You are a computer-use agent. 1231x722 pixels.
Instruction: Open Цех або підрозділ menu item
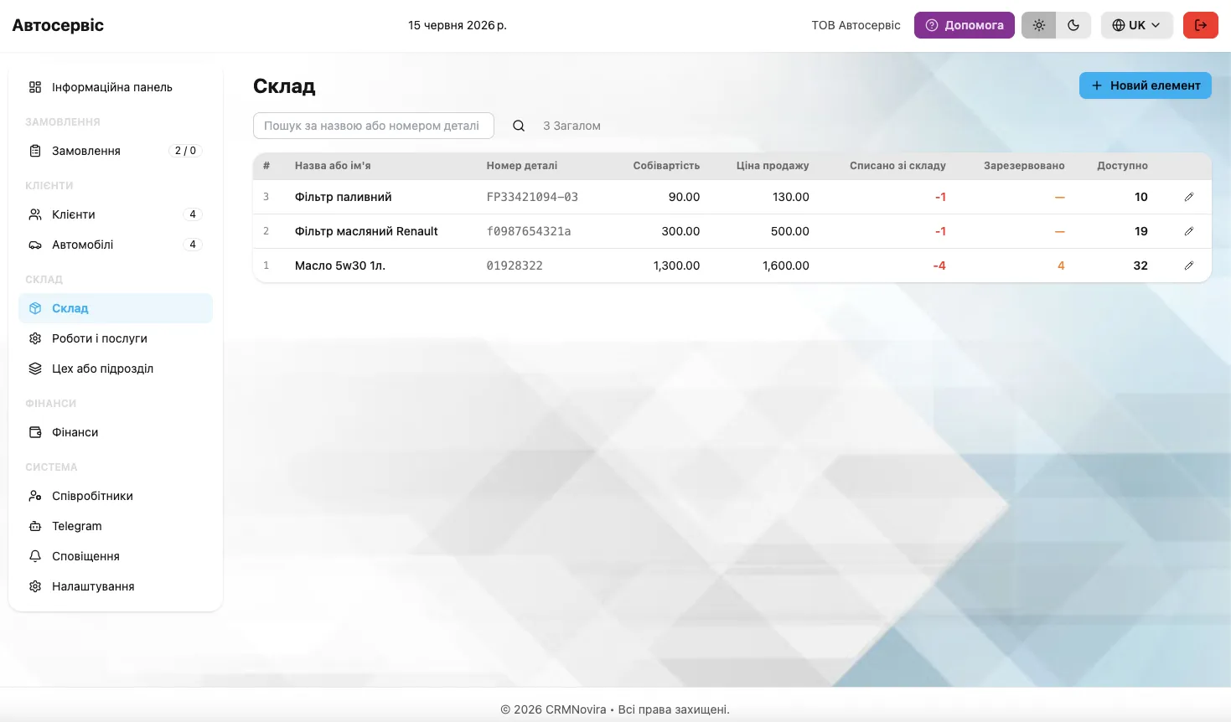tap(116, 369)
